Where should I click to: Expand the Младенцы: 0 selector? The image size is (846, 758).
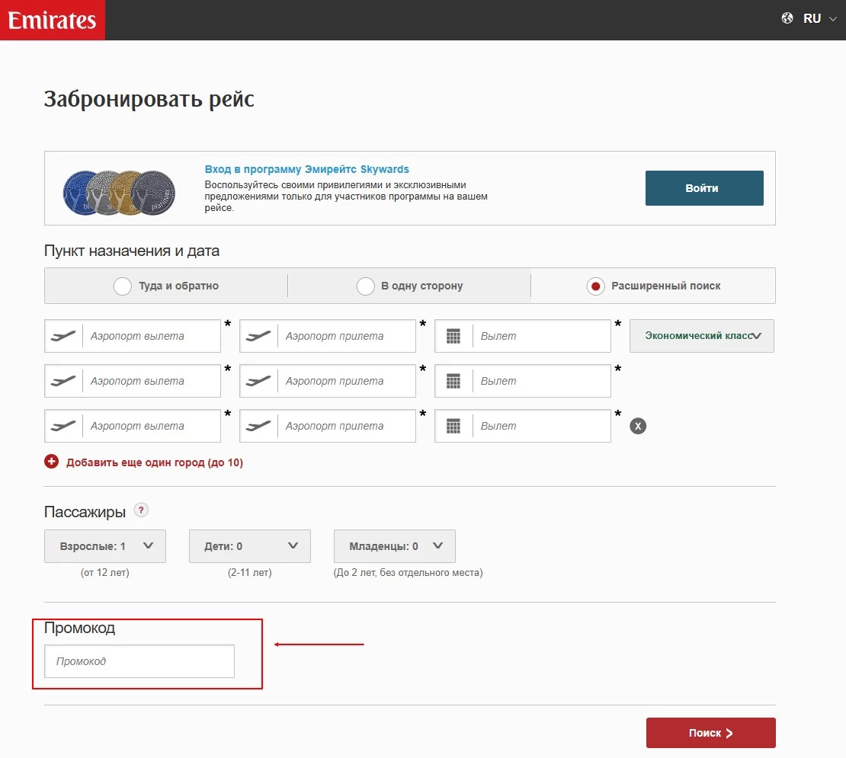pos(394,545)
